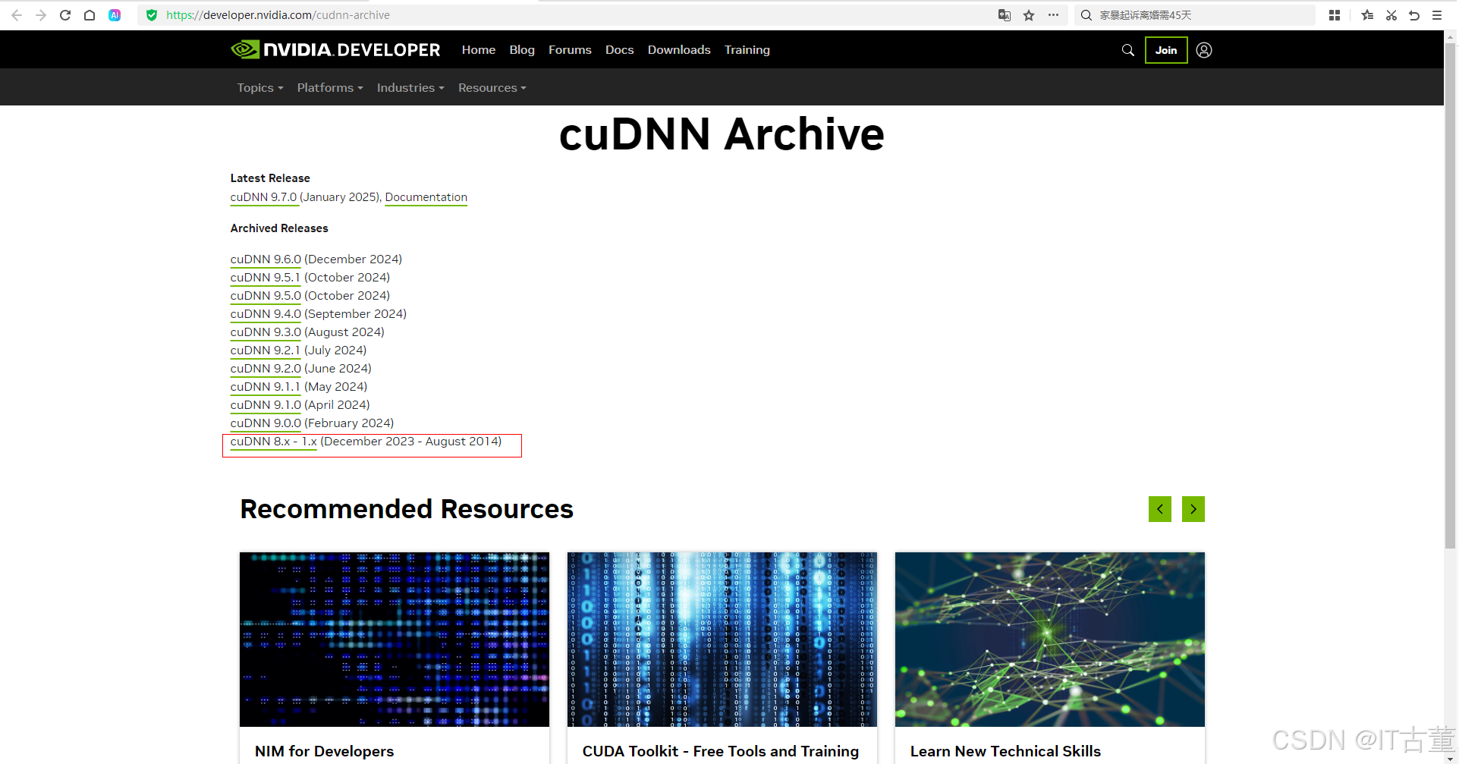The image size is (1459, 764).
Task: Open the cuDNN 9.4.0 link
Action: [266, 314]
